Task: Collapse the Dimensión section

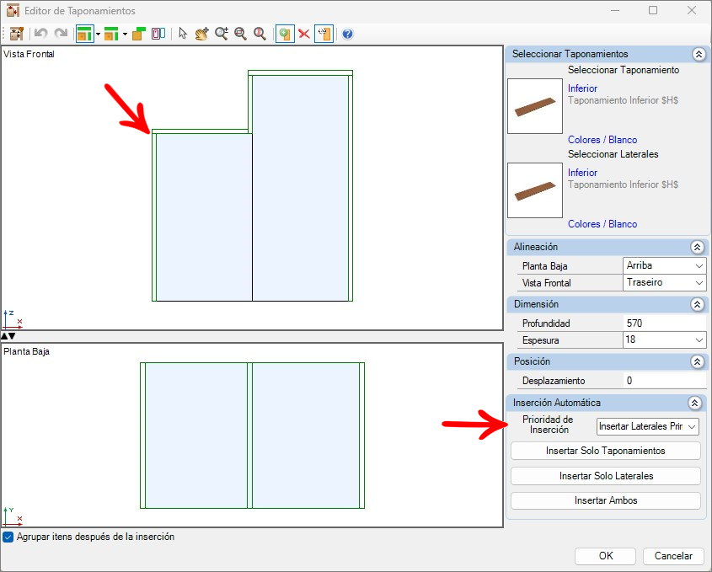Action: pyautogui.click(x=697, y=304)
